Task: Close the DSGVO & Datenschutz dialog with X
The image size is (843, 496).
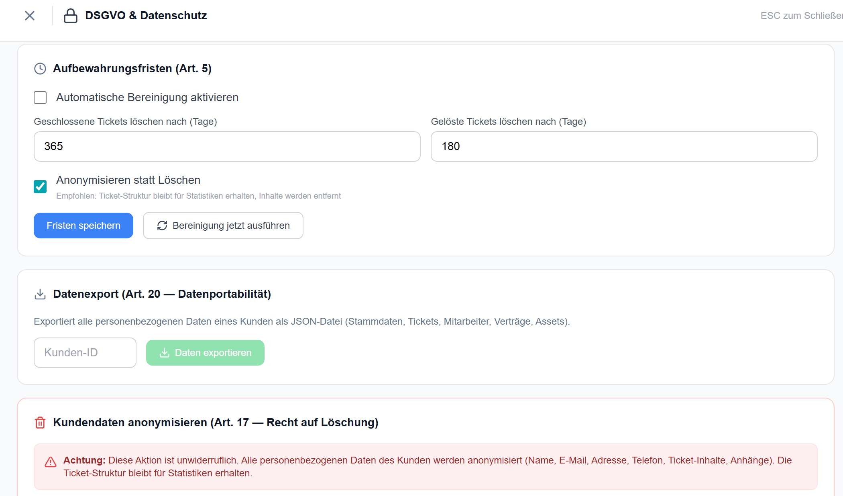Action: click(x=30, y=16)
